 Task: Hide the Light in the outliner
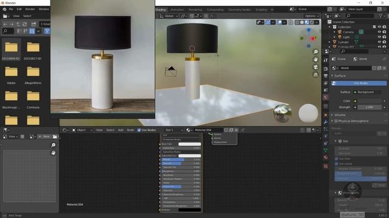(x=379, y=37)
